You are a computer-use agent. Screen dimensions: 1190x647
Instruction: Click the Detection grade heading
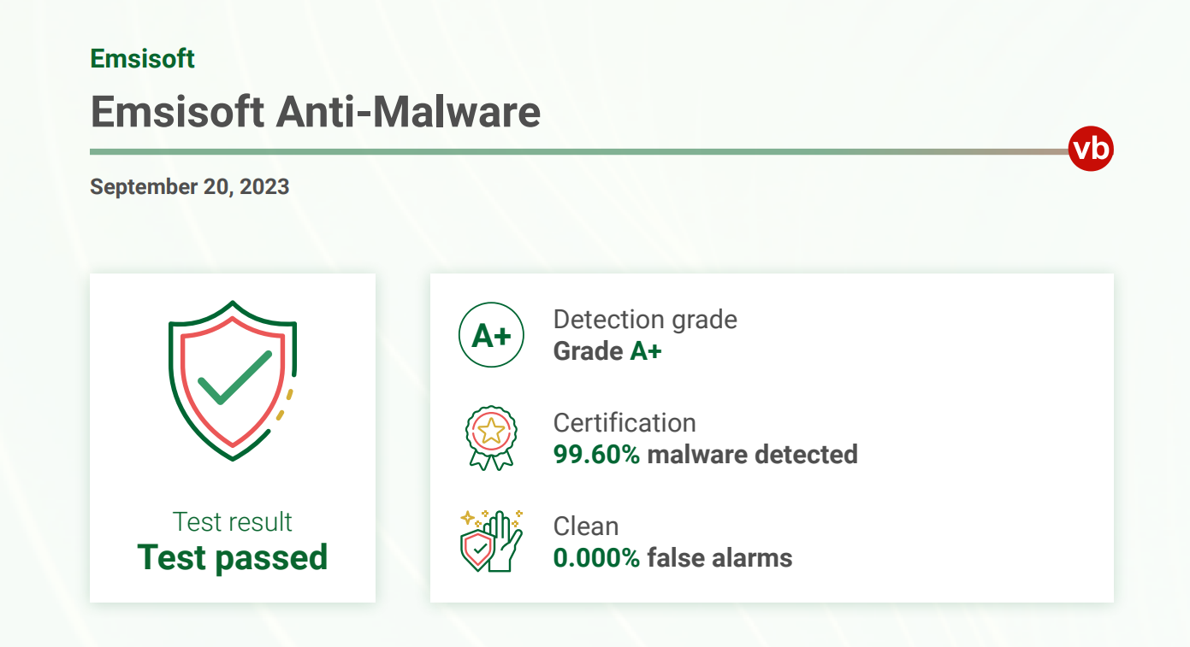pos(645,320)
